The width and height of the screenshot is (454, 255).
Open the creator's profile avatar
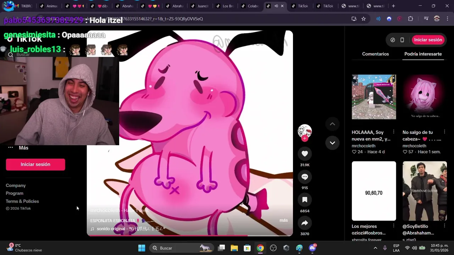(x=305, y=131)
